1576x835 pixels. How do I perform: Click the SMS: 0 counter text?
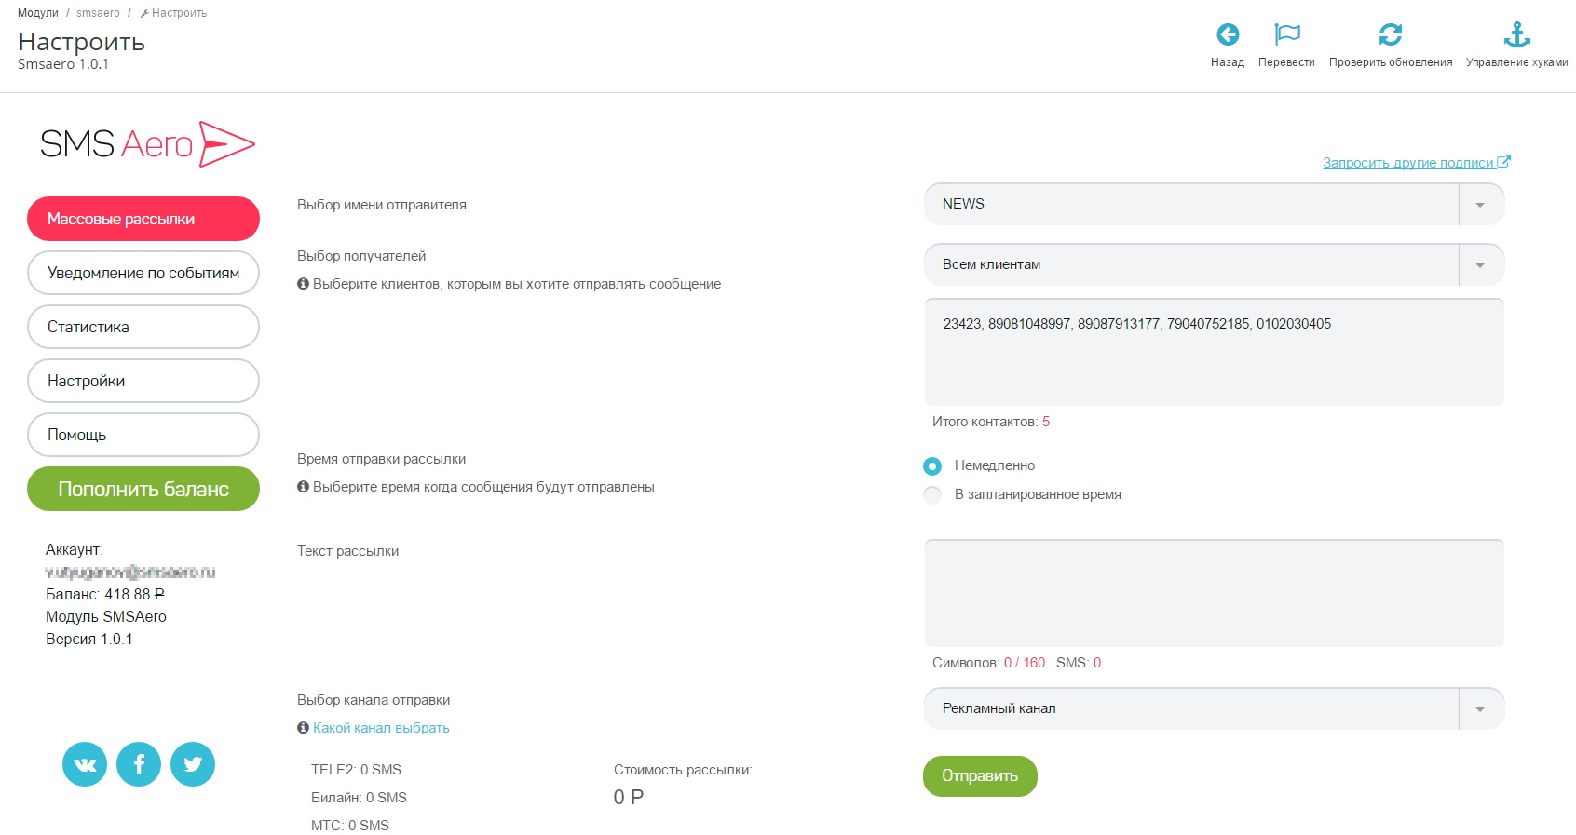(x=1079, y=663)
